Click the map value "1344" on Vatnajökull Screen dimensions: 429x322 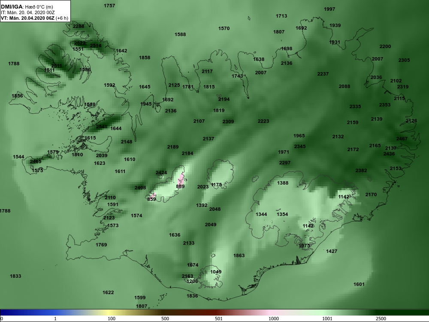[x=261, y=214]
